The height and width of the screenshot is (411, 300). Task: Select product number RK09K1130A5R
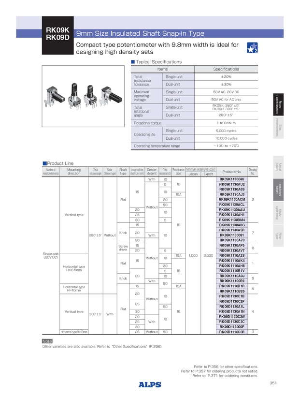coord(232,230)
